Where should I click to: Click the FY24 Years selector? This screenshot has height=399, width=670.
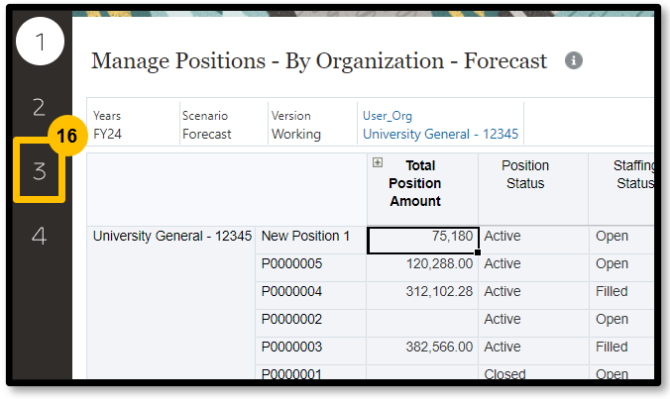(x=107, y=134)
